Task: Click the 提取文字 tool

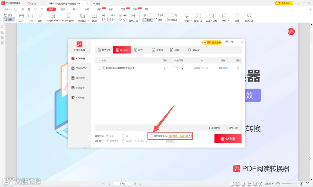Action: [198, 18]
